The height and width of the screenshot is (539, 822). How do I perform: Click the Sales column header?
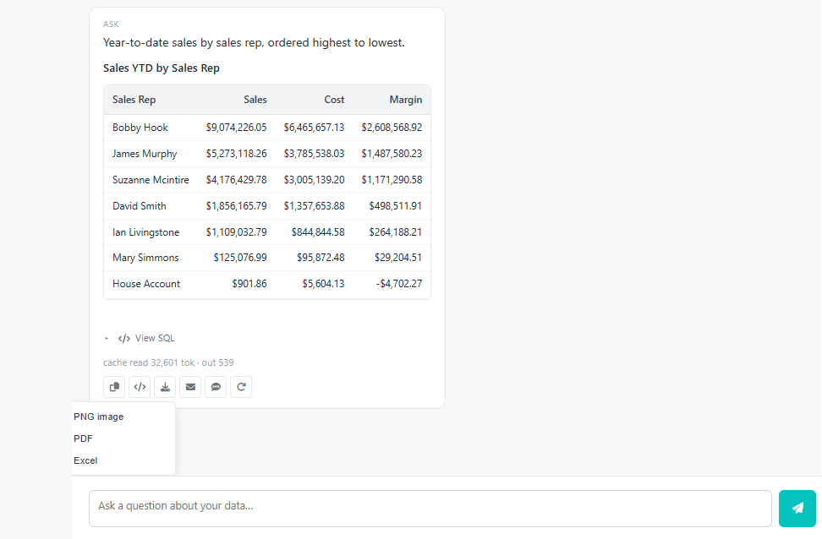(x=255, y=100)
